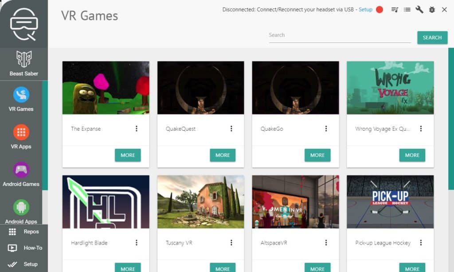Open the tasks queue icon
The width and height of the screenshot is (454, 272).
[x=395, y=10]
